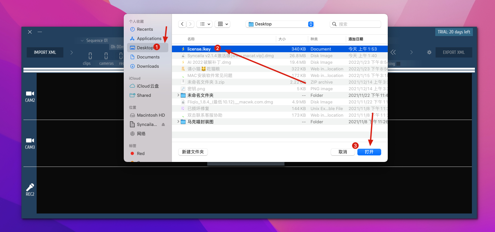Click TRIAL: 20 days left badge
Viewport: 495px width, 232px height.
[x=454, y=32]
